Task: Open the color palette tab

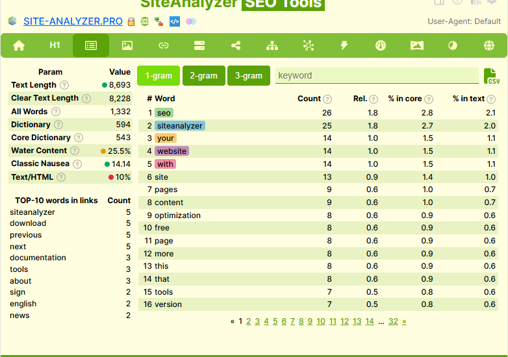Action: tap(381, 45)
